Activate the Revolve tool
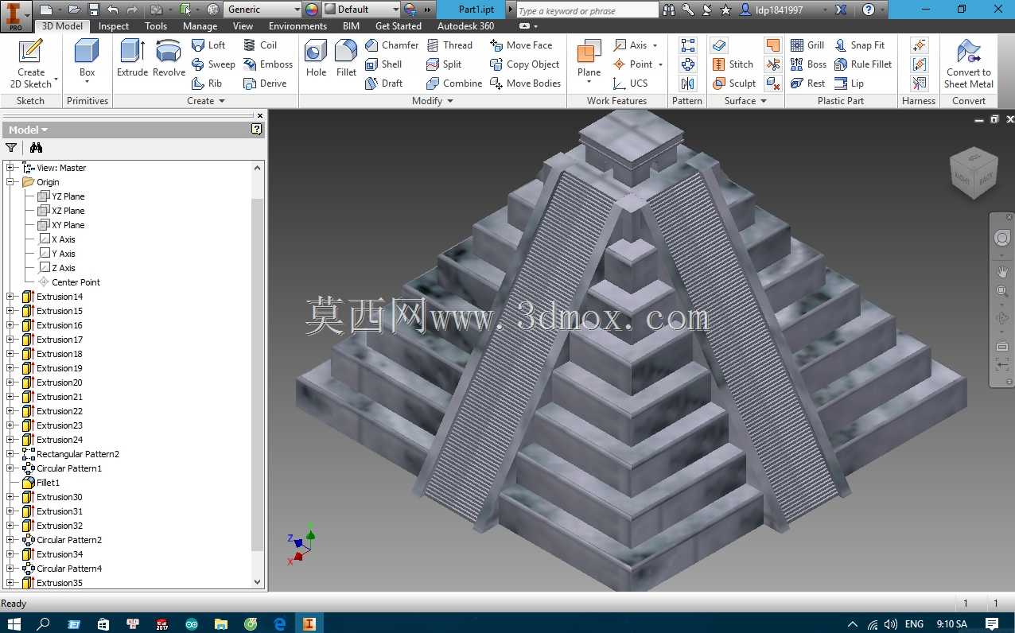 point(169,58)
